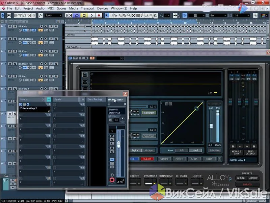Image resolution: width=270 pixels, height=203 pixels.
Task: Solo the BA Sub Bass track
Action: click(15, 39)
